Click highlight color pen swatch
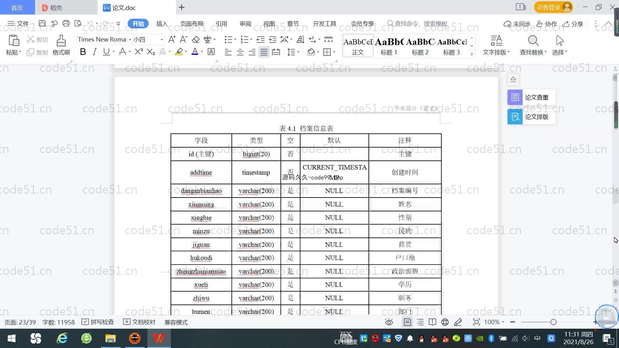619x348 pixels. point(179,52)
